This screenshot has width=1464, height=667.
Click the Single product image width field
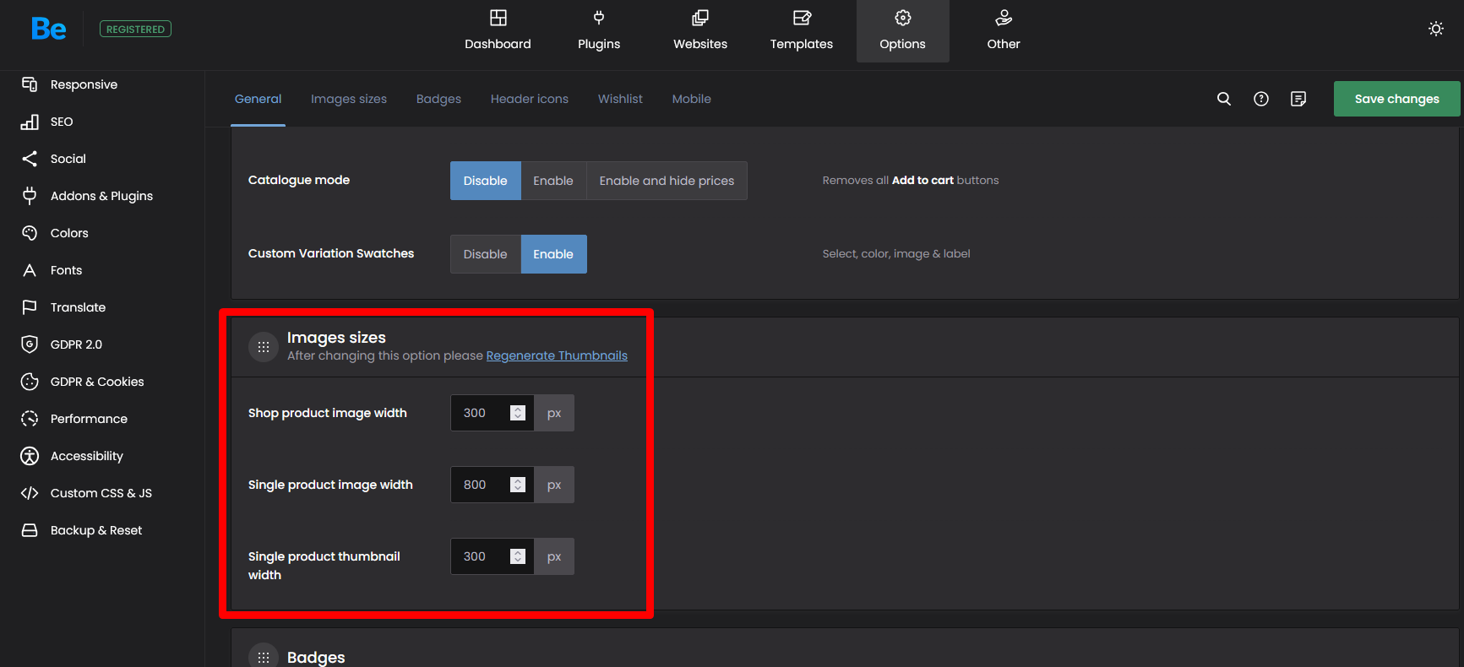pos(479,485)
